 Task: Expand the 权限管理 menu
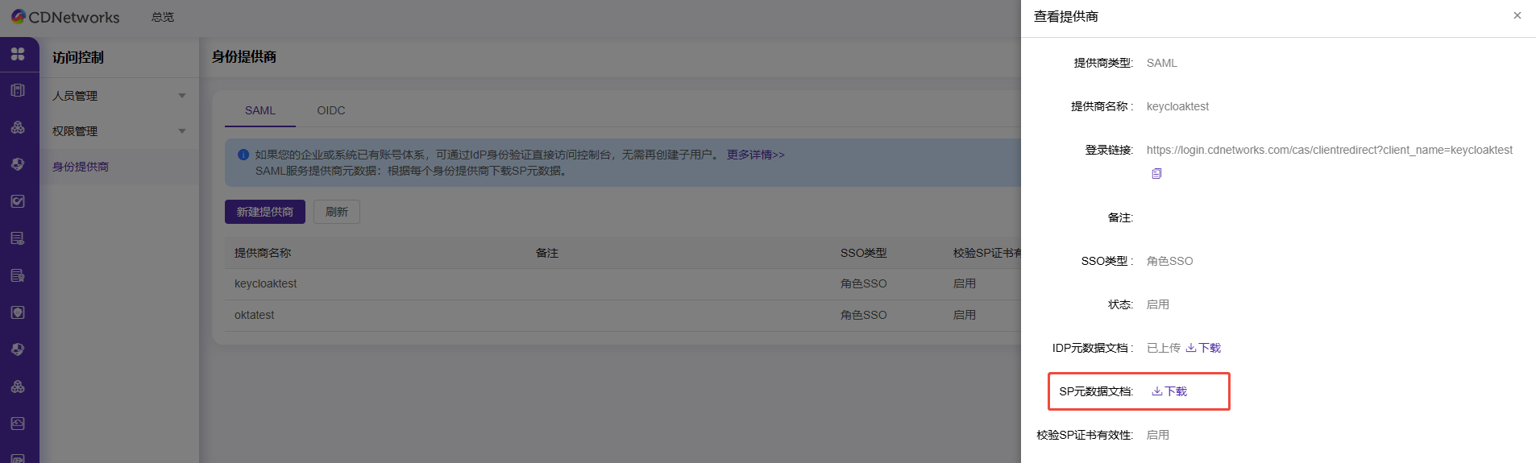pyautogui.click(x=119, y=131)
